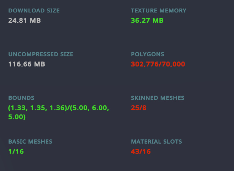Click the 5.00) bounds value second line
This screenshot has width=234, height=171.
tap(17, 117)
